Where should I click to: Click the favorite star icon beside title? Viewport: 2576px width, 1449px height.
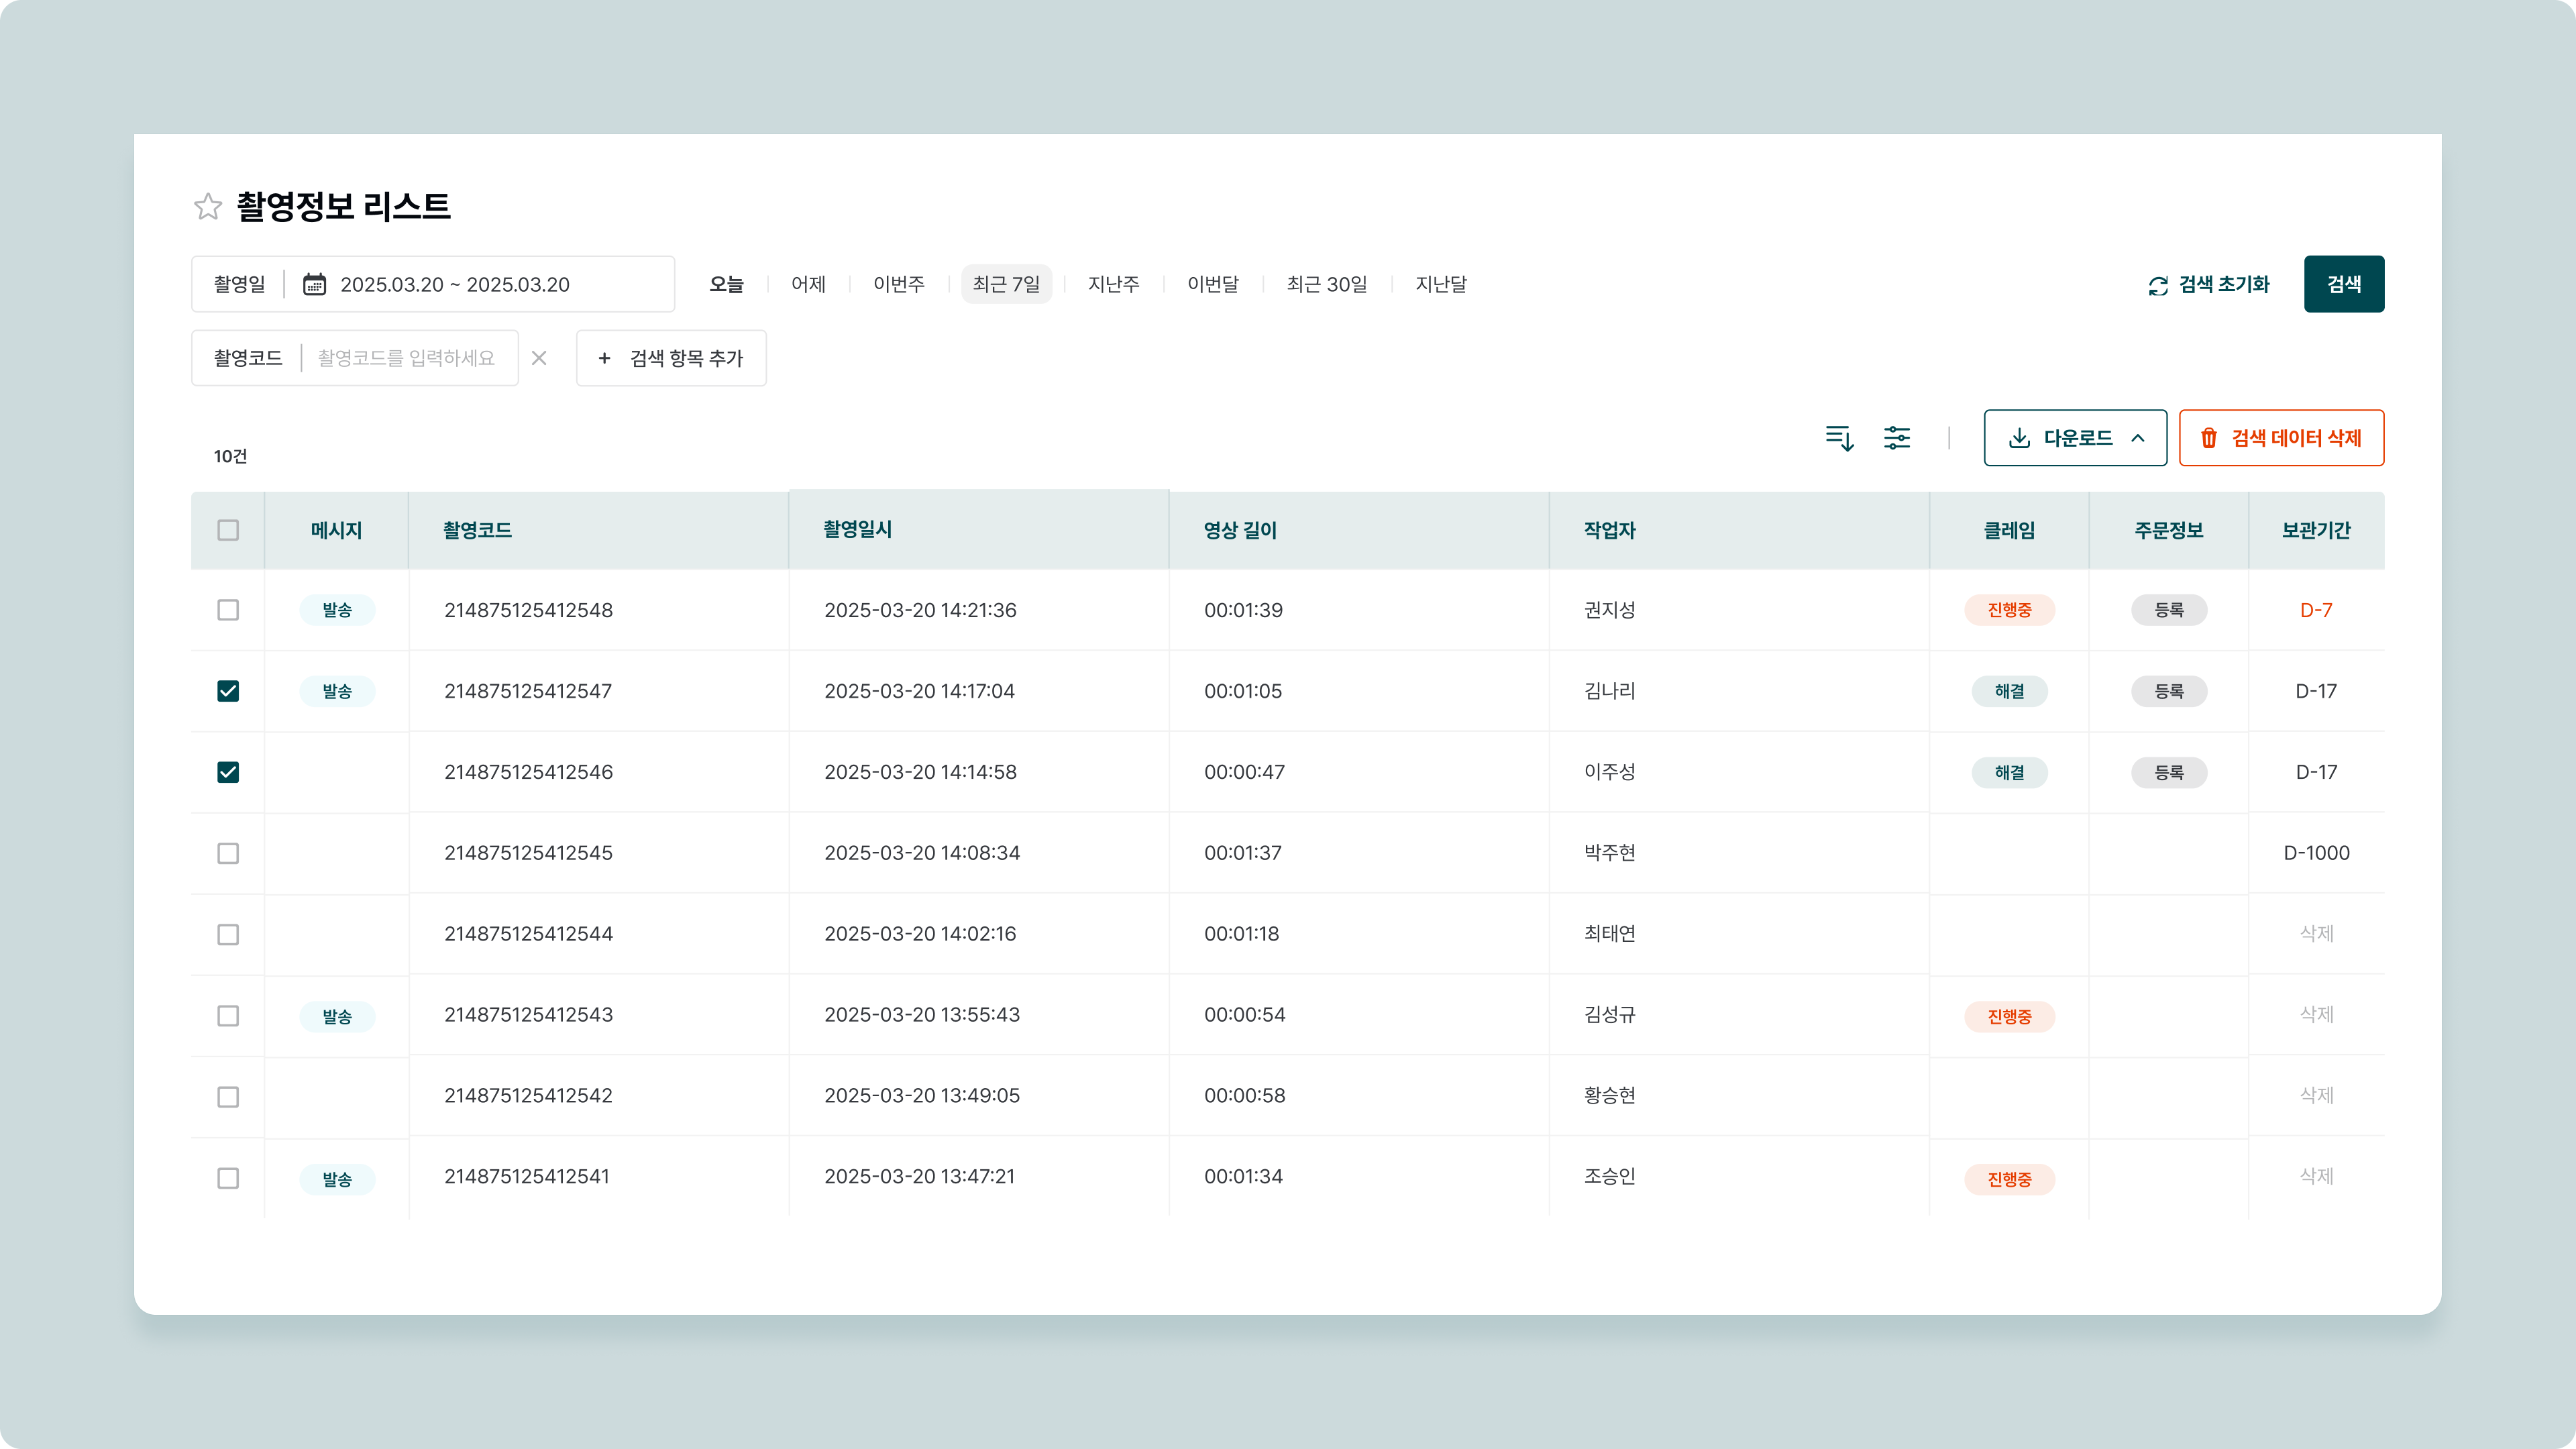[208, 206]
